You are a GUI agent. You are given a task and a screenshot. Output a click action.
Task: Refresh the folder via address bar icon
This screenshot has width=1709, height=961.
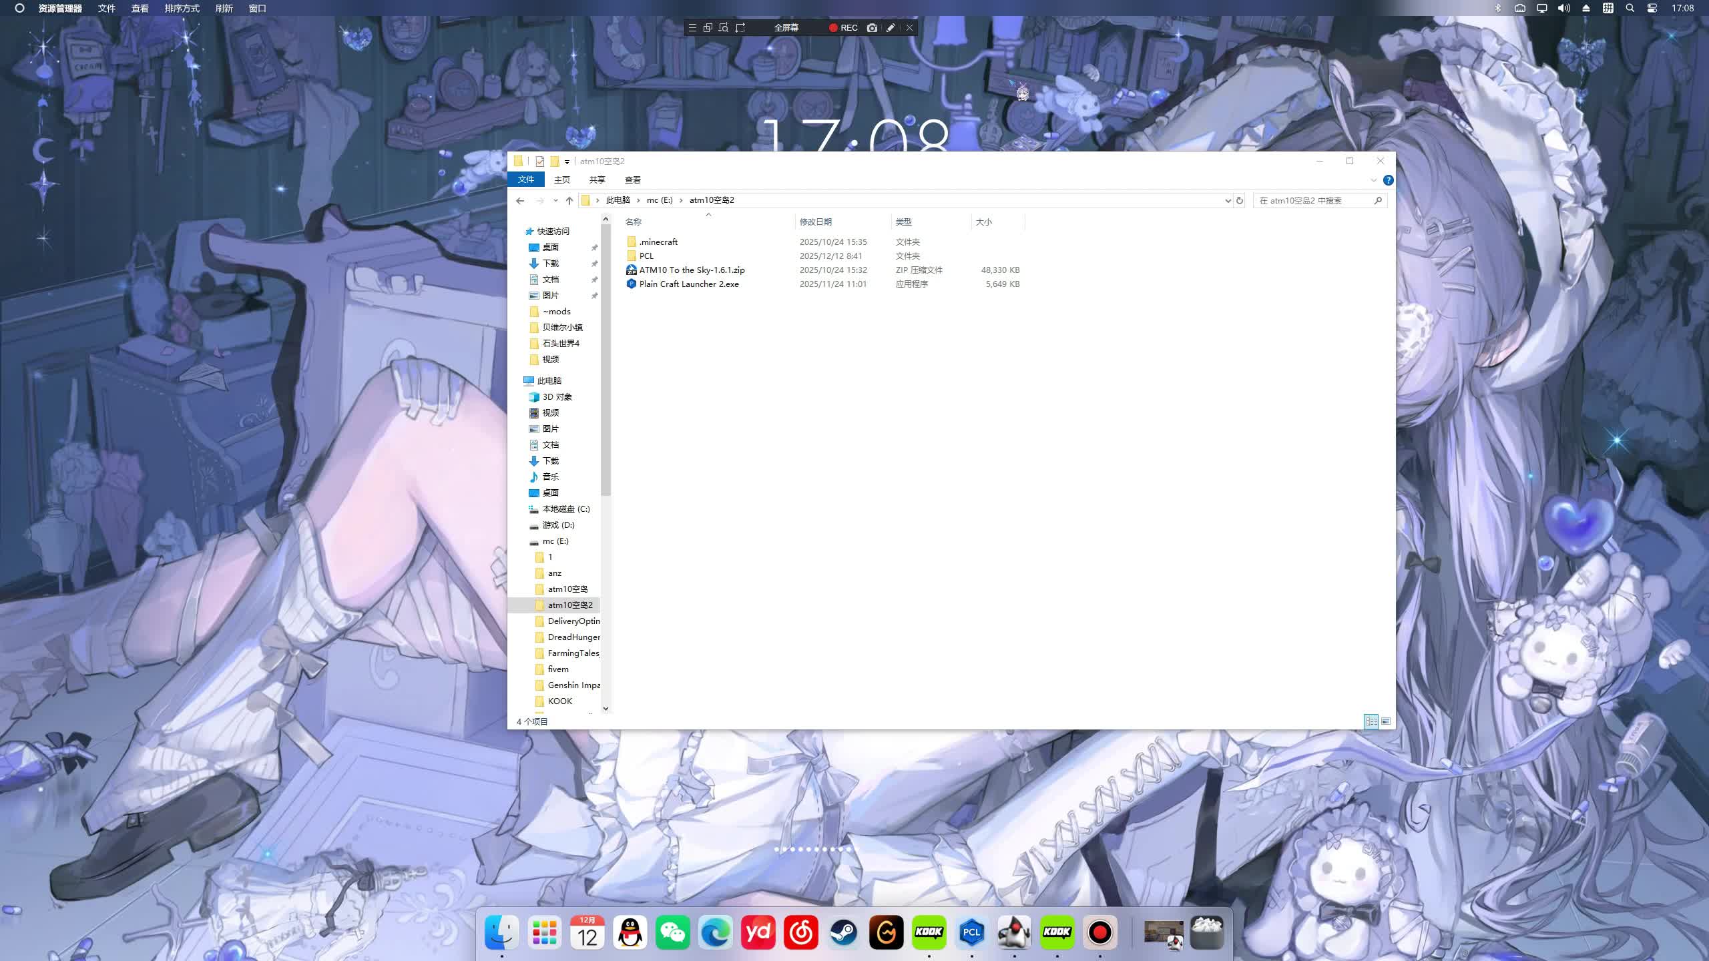[1240, 200]
